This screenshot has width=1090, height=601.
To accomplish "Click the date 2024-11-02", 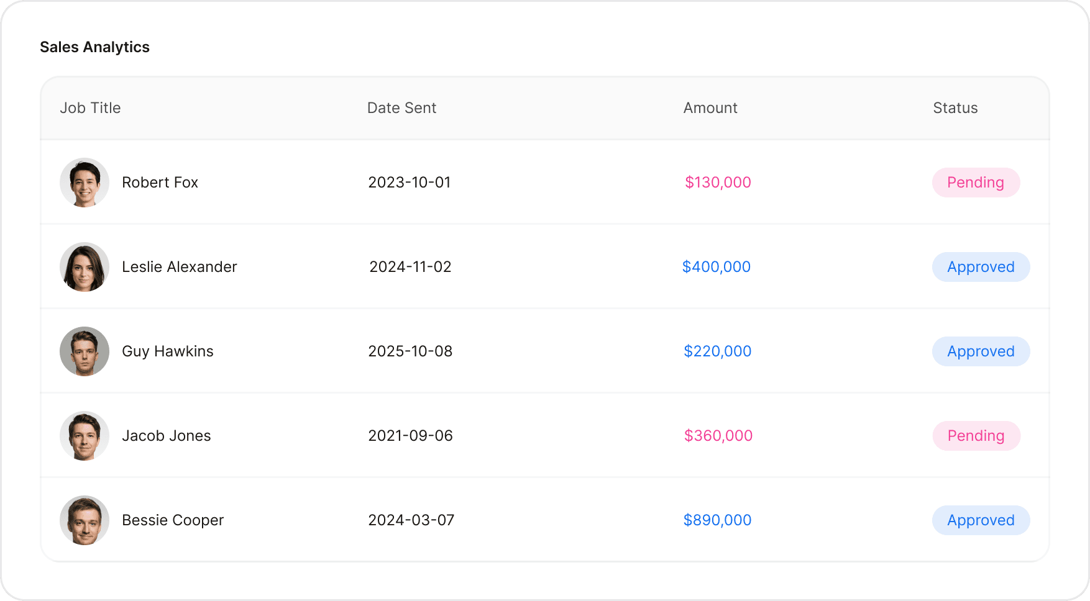I will [410, 267].
